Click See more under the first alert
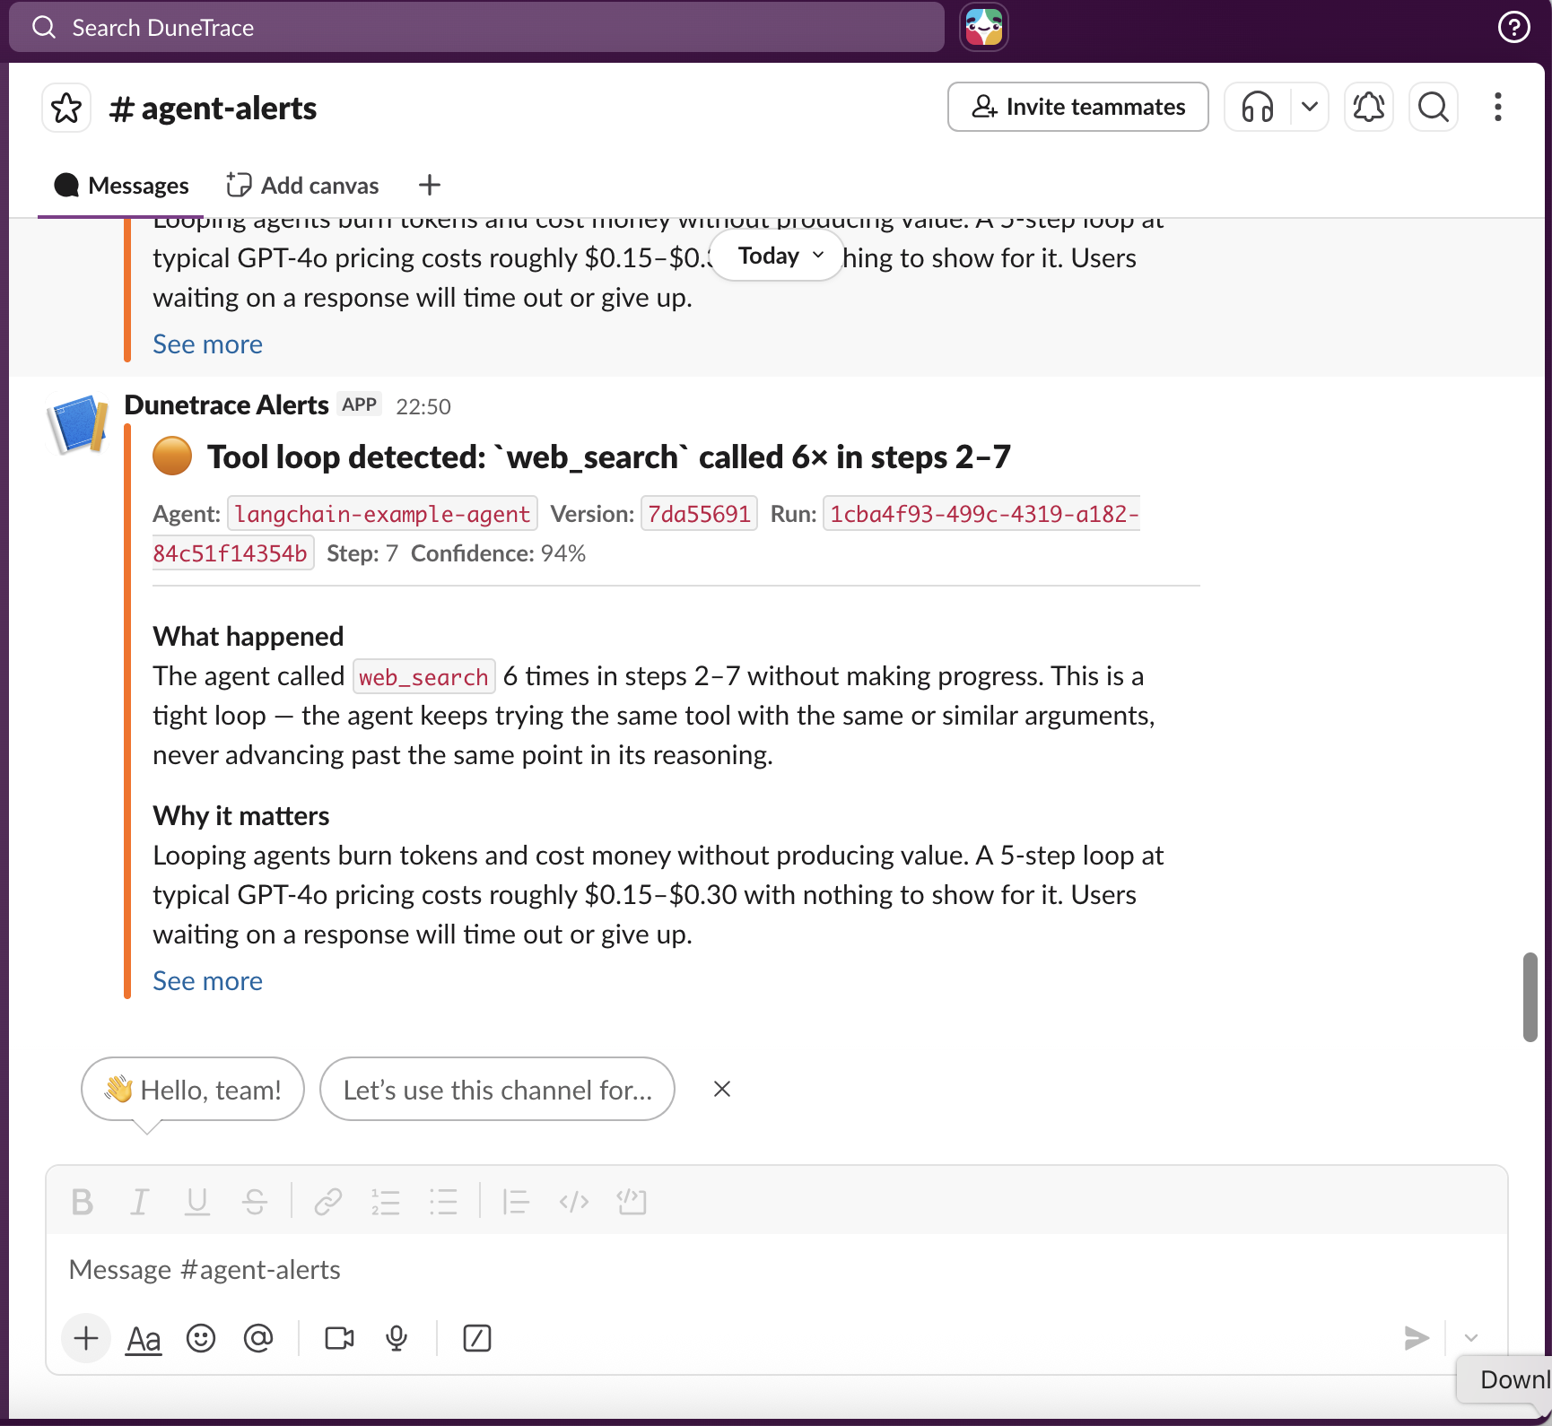This screenshot has width=1552, height=1426. (x=207, y=344)
